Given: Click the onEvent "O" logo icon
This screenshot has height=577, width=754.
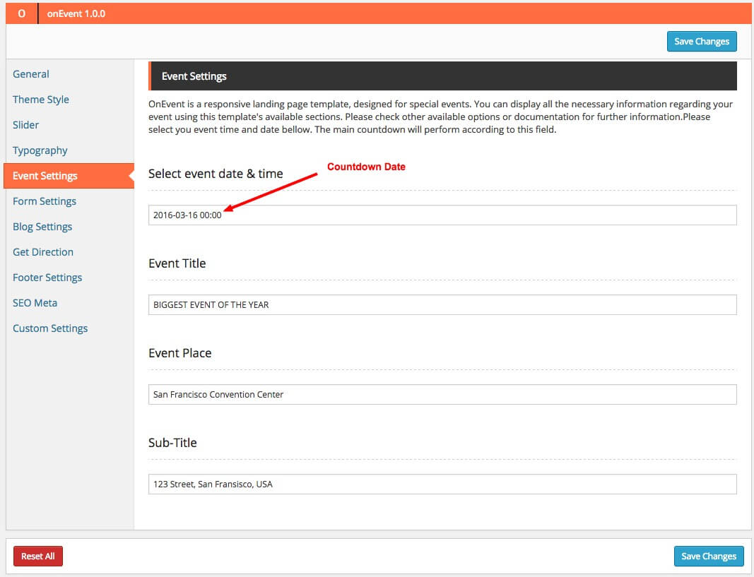Looking at the screenshot, I should click(x=21, y=13).
